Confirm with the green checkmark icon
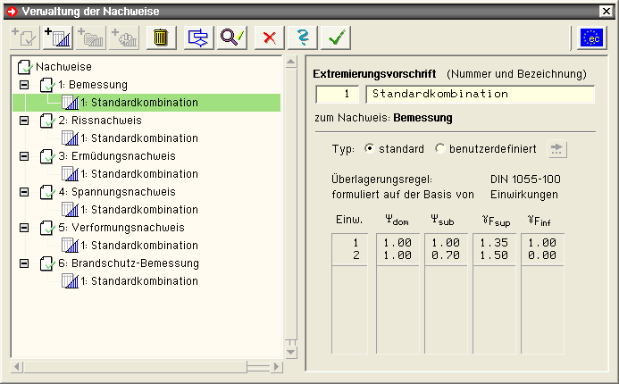The height and width of the screenshot is (384, 619). [338, 38]
